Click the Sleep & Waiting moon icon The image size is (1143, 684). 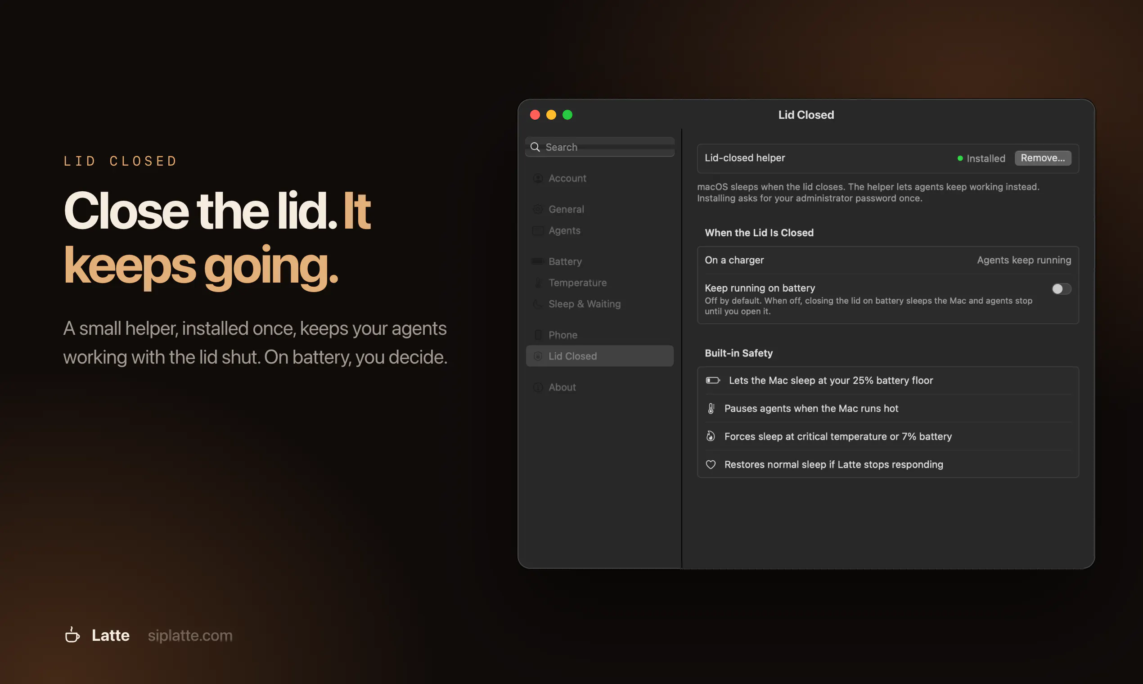tap(538, 304)
